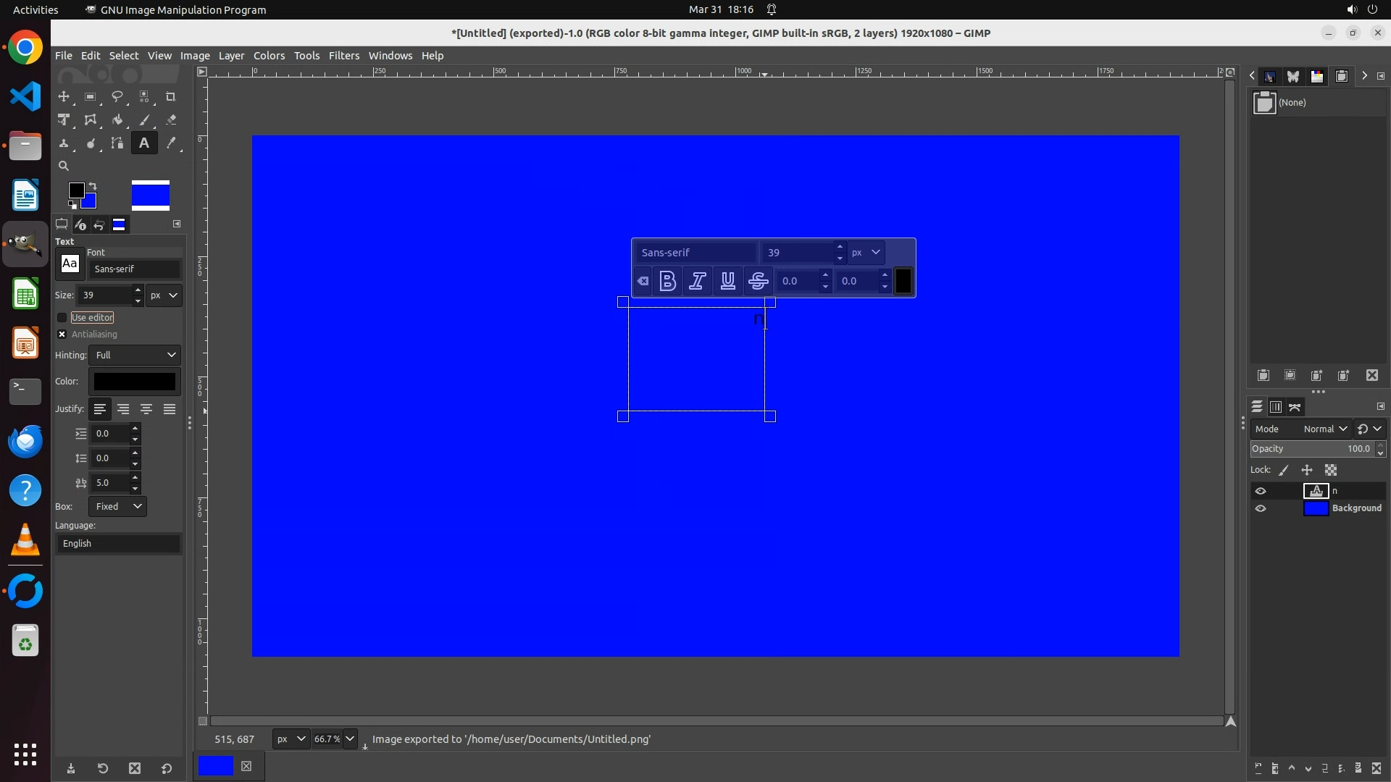Enable the Use editor checkbox

[62, 317]
